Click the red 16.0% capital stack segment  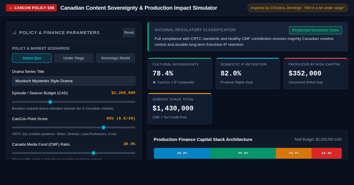327,153
